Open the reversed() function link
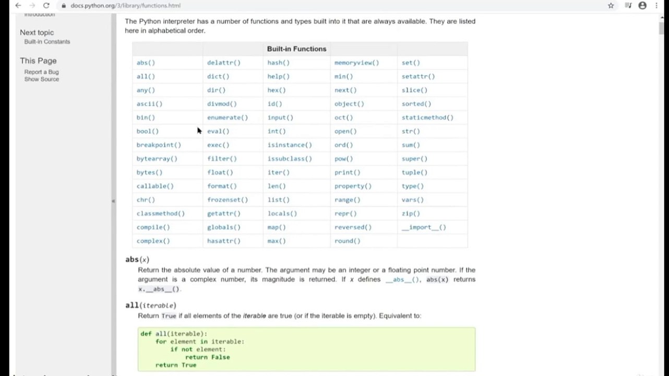 coord(353,227)
